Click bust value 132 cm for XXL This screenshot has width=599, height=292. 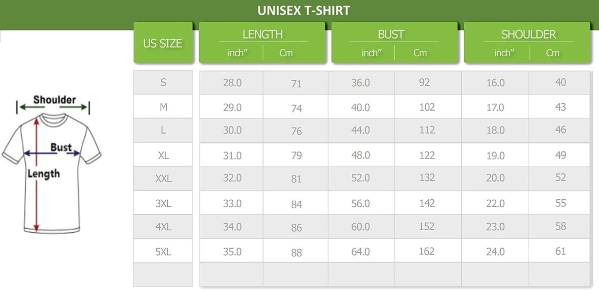427,177
